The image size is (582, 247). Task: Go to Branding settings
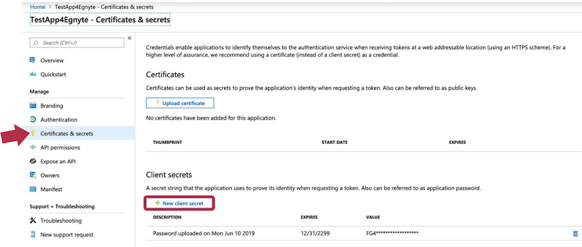point(52,106)
